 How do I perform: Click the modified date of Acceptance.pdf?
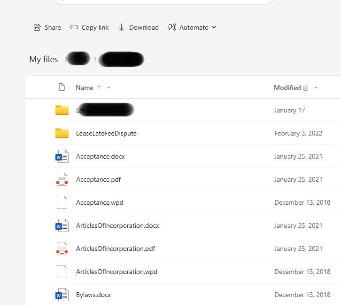point(298,179)
